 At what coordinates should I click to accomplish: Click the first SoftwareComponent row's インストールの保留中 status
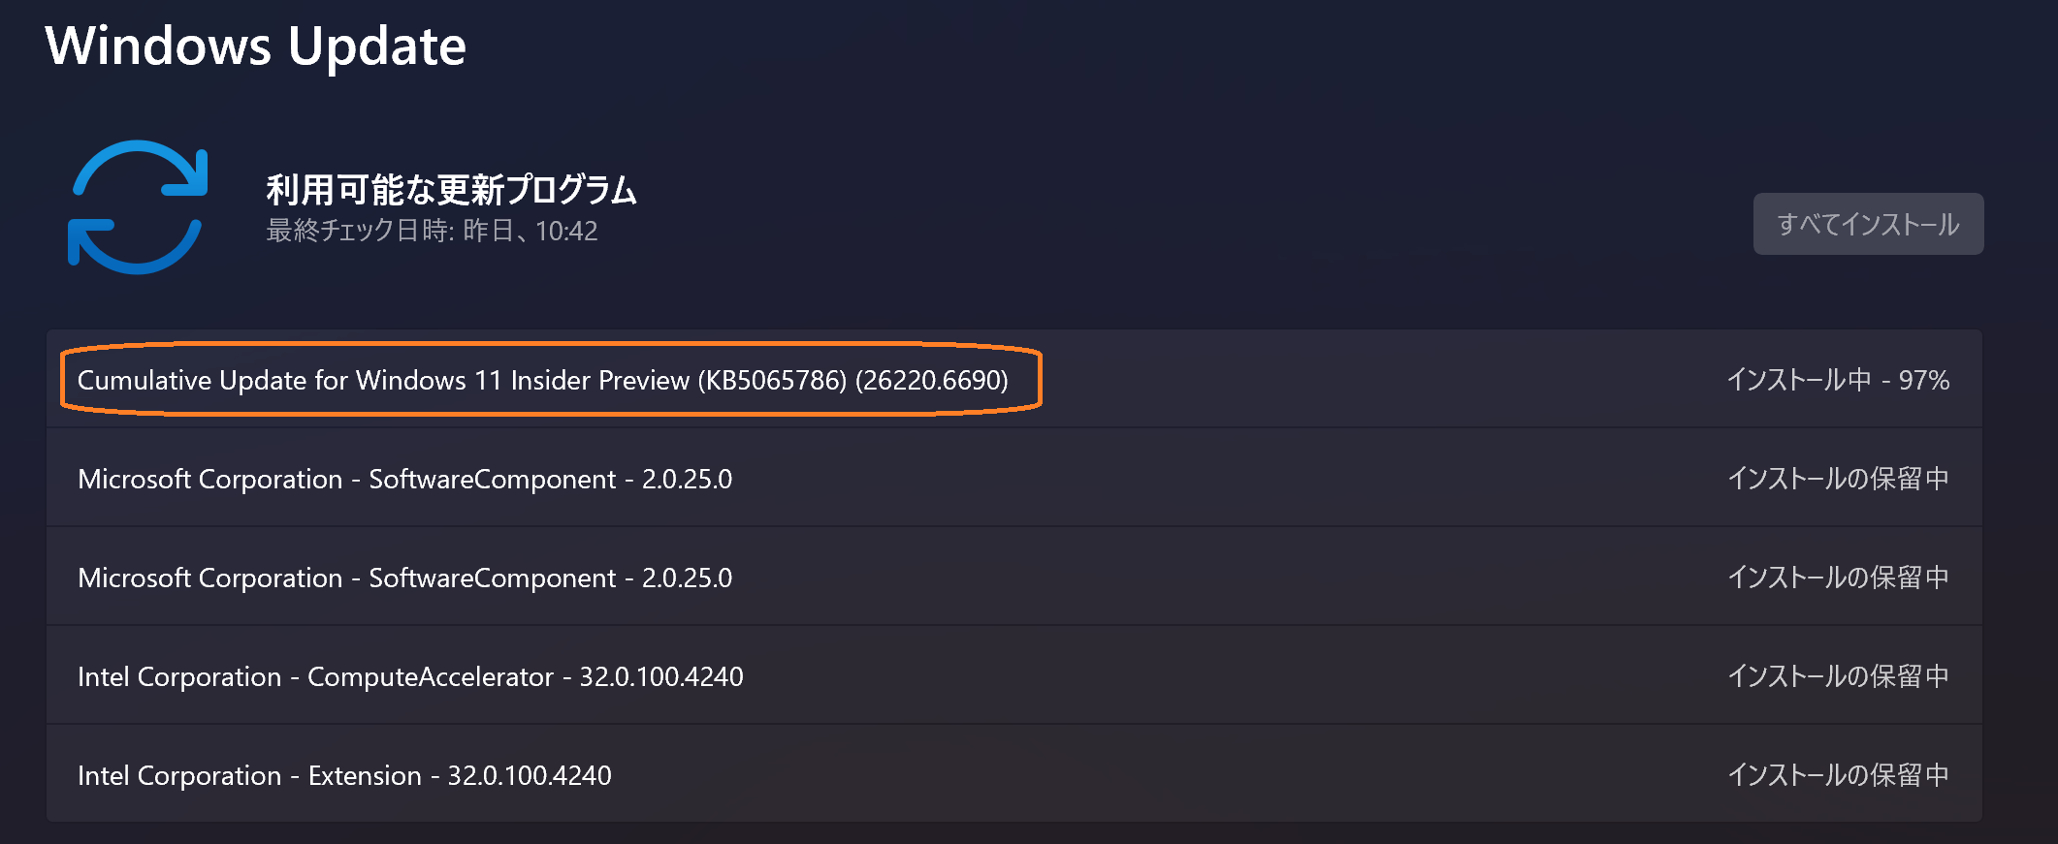tap(1837, 479)
